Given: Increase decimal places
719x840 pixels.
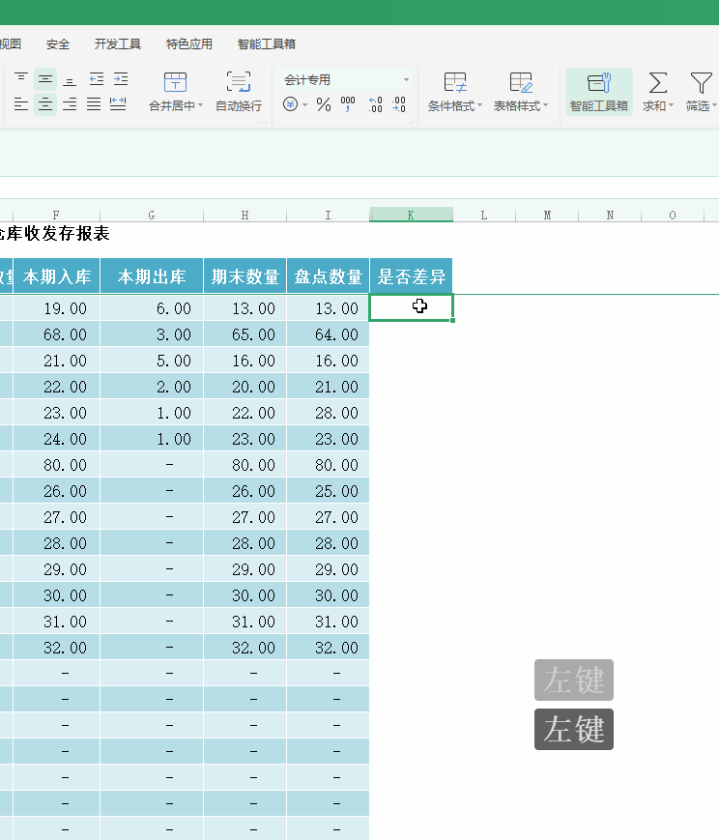Looking at the screenshot, I should [376, 104].
